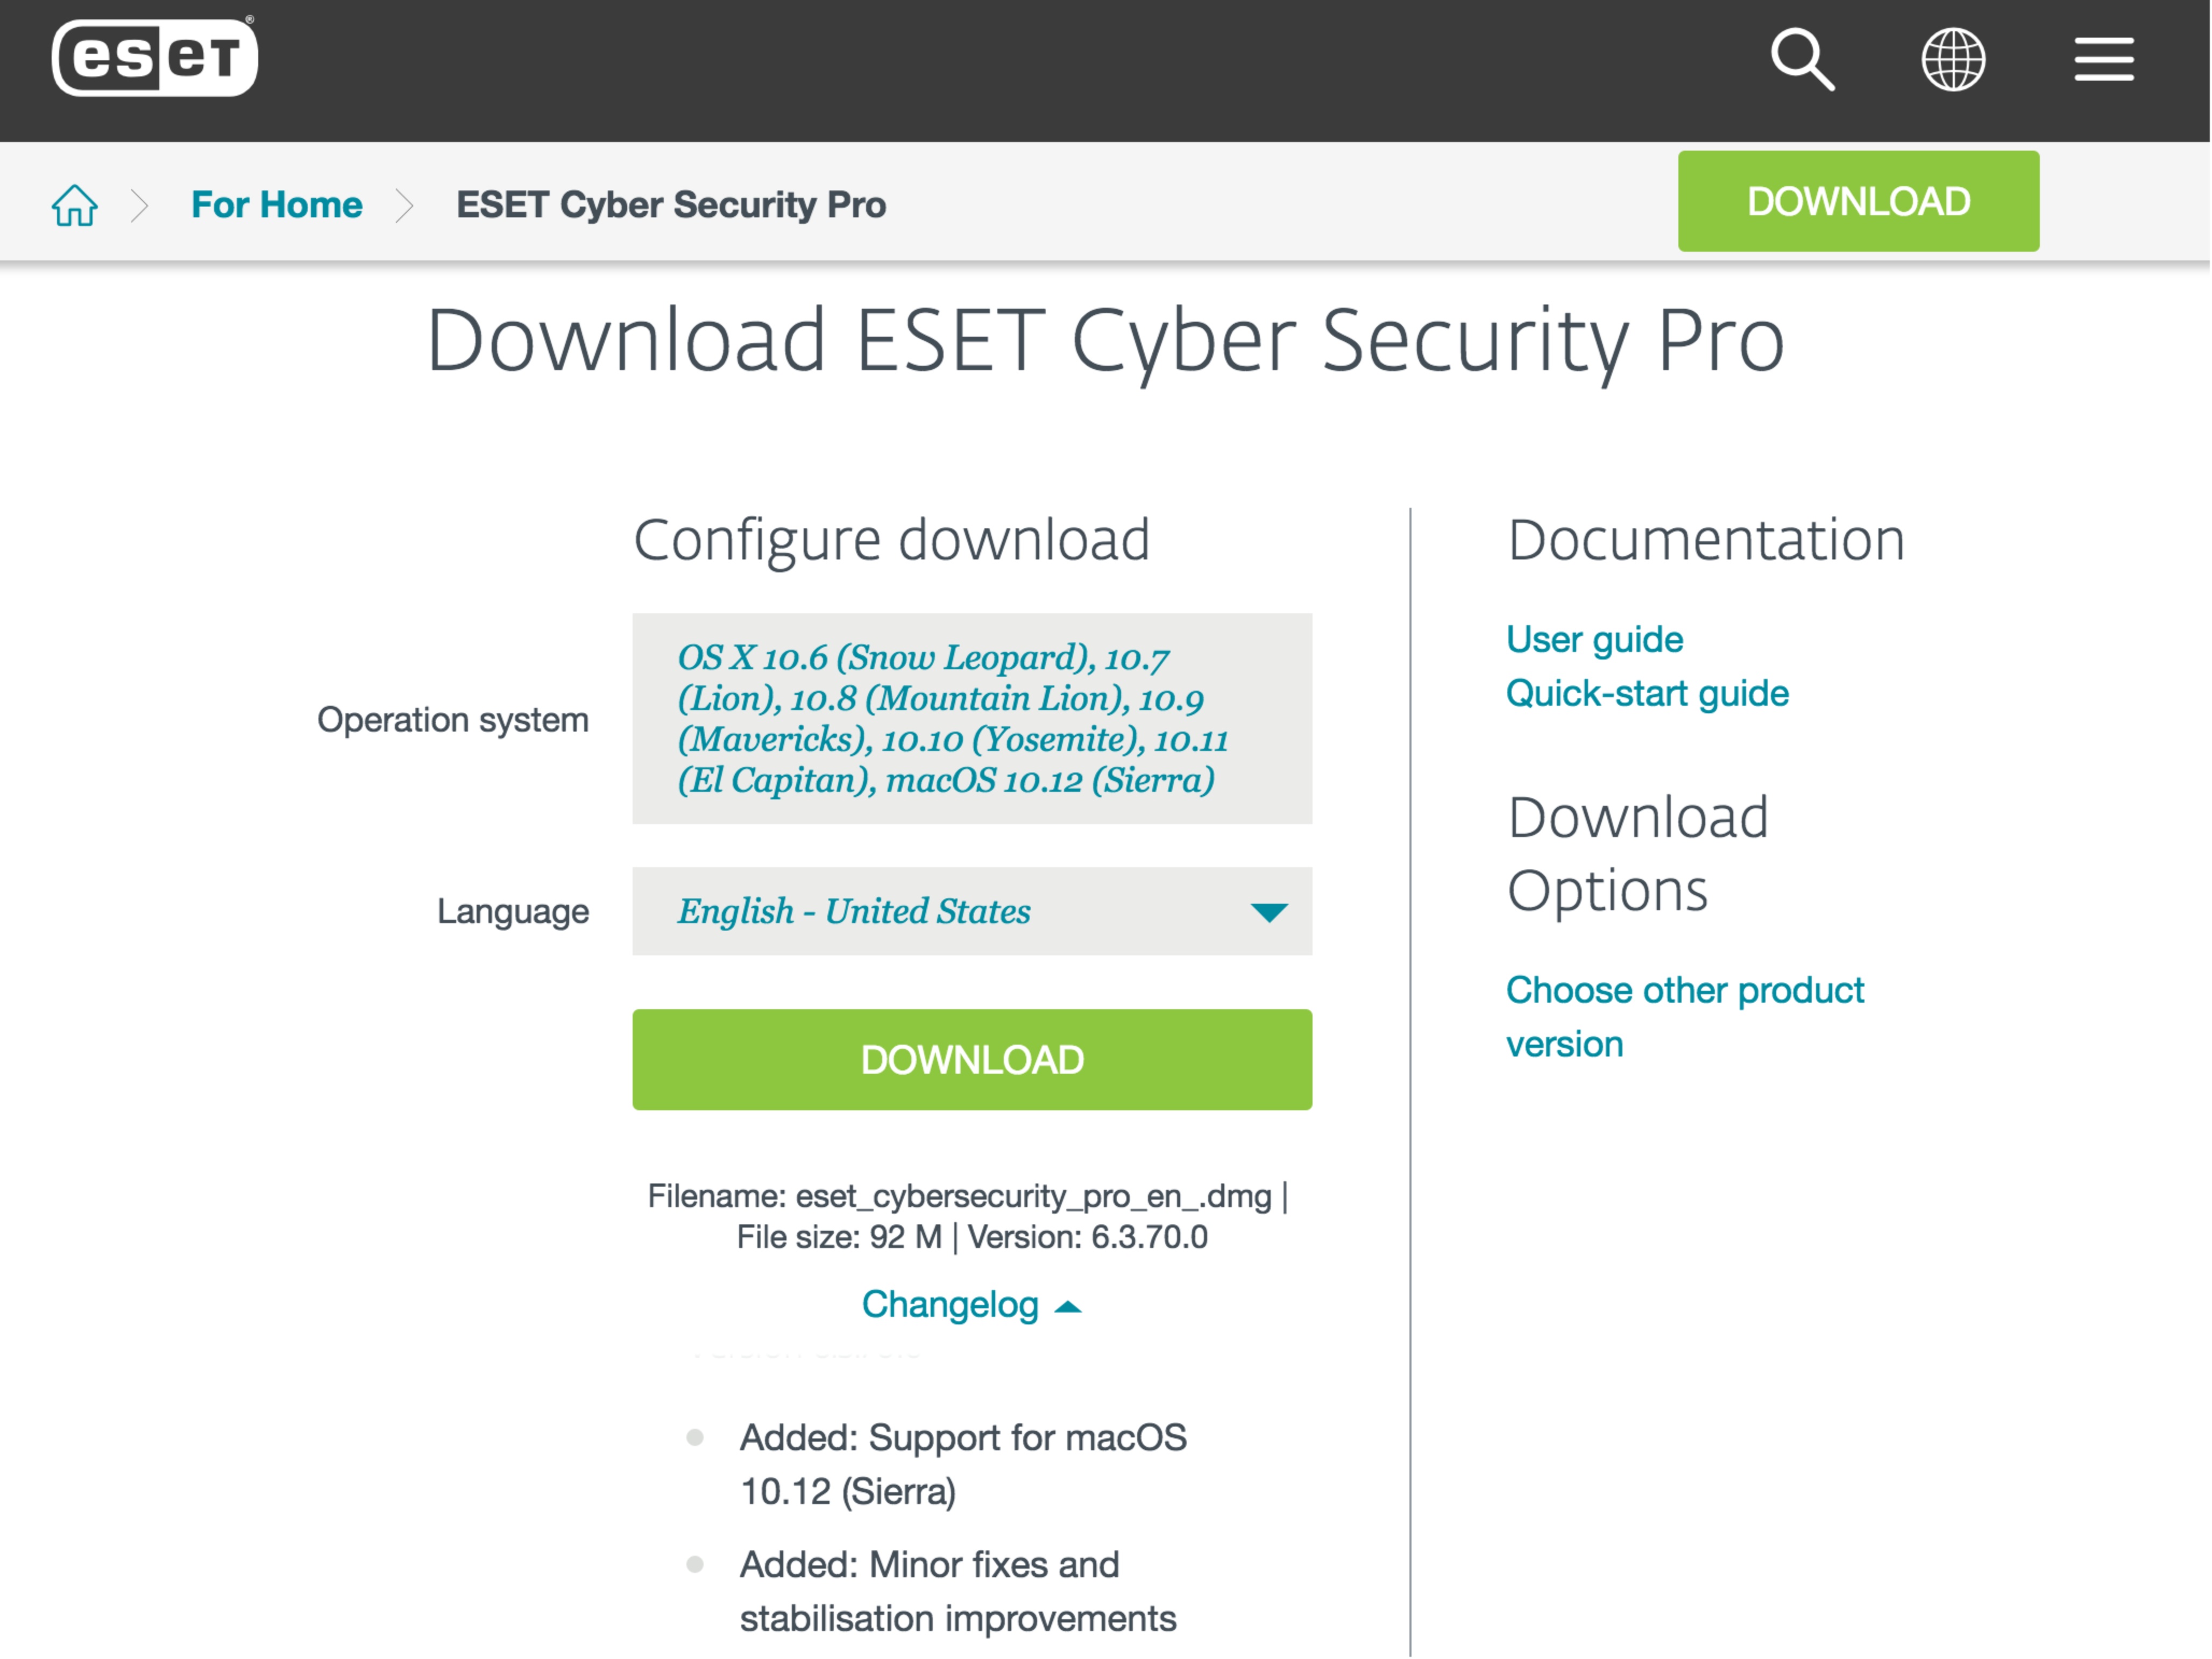Click the chevron after For Home
This screenshot has height=1659, width=2212.
(x=404, y=205)
